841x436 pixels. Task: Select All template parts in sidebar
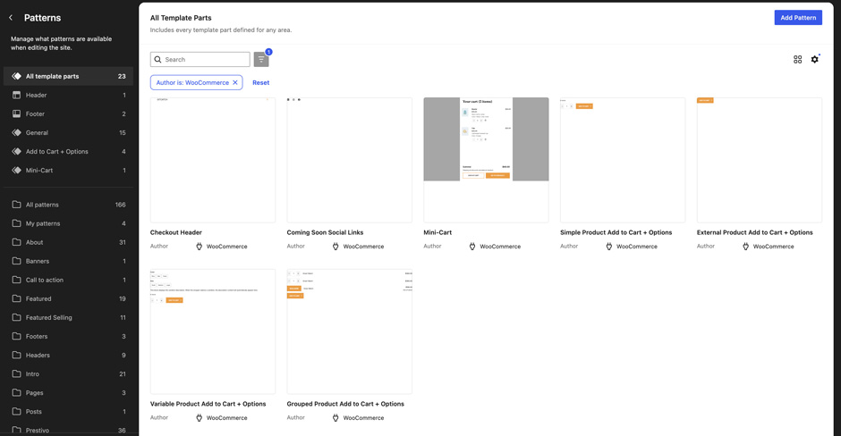(x=68, y=76)
